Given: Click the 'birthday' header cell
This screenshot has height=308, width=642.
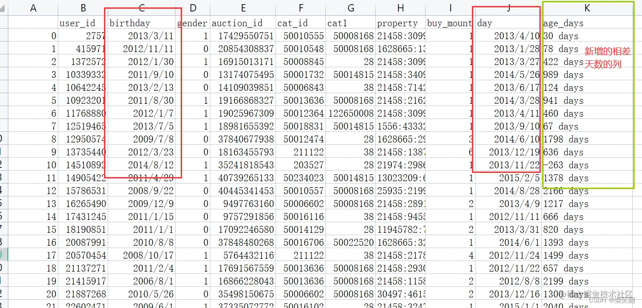Looking at the screenshot, I should tap(142, 23).
